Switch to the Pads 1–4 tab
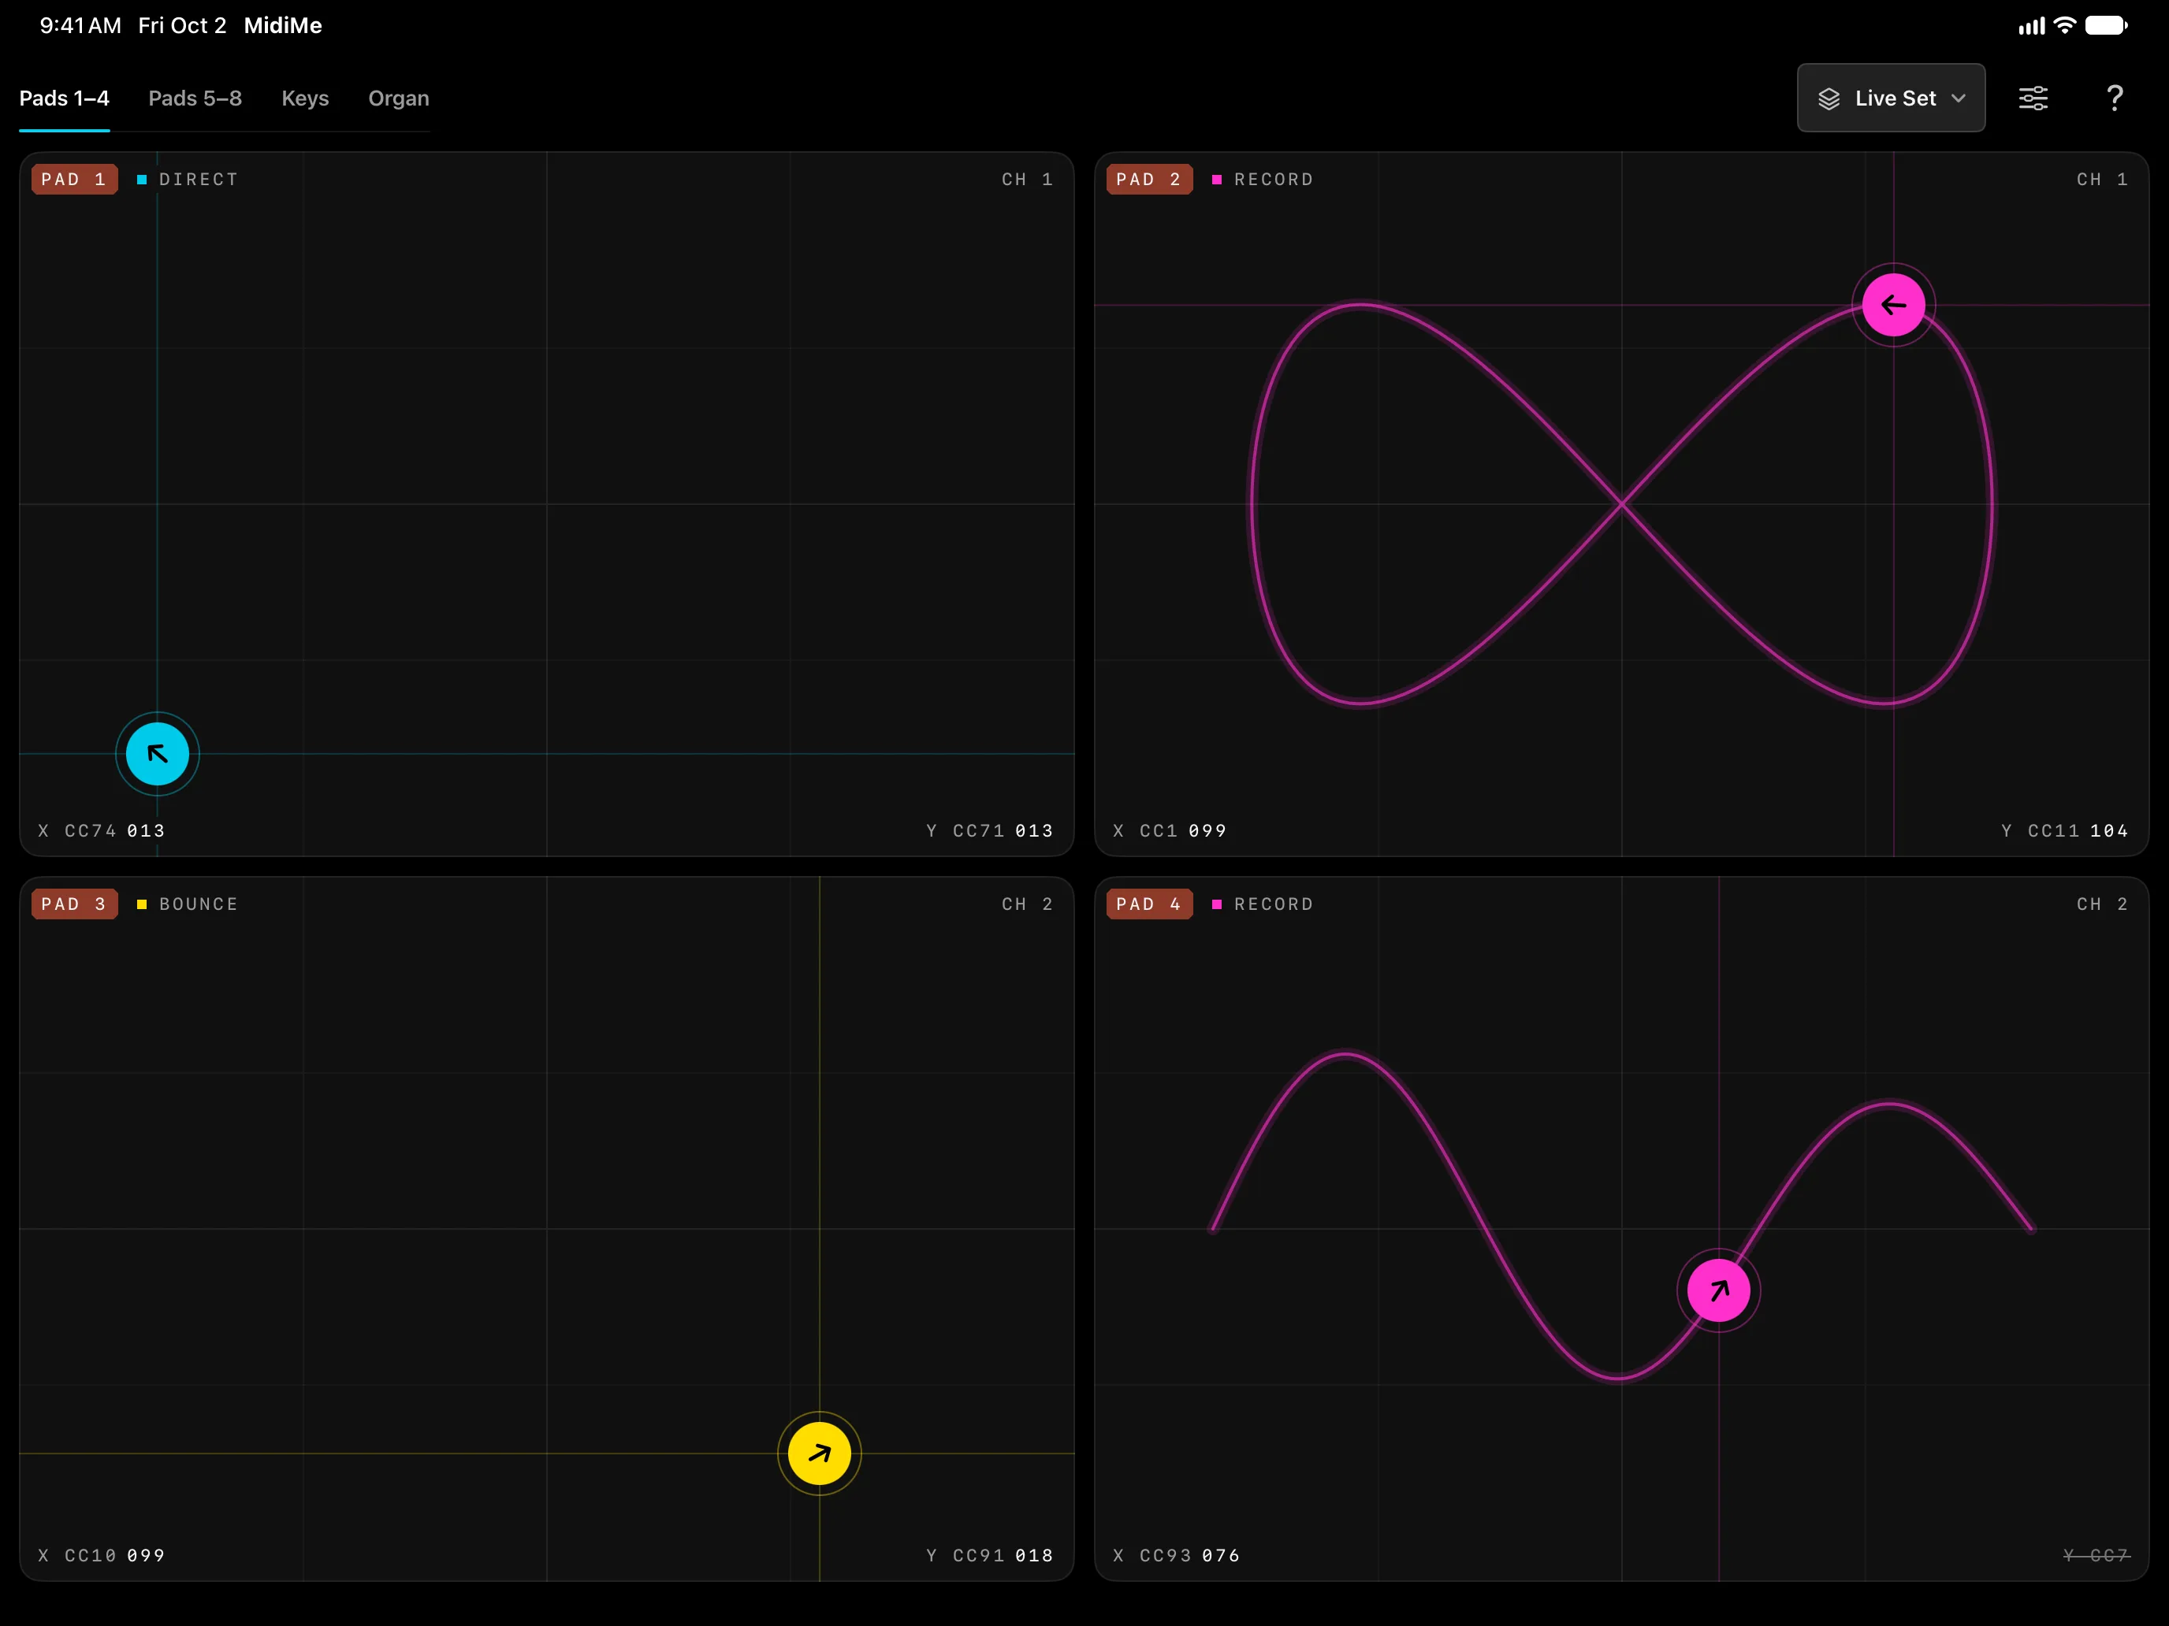 pos(65,98)
